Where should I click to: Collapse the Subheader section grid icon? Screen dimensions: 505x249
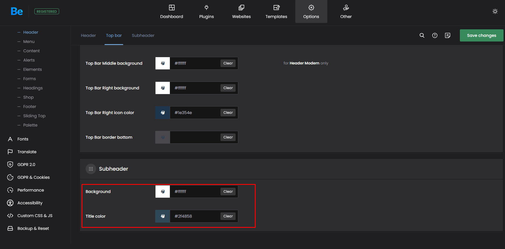point(91,169)
